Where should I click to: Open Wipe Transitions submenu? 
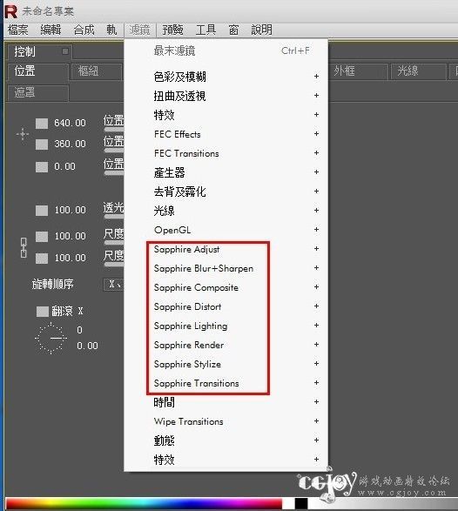click(226, 421)
